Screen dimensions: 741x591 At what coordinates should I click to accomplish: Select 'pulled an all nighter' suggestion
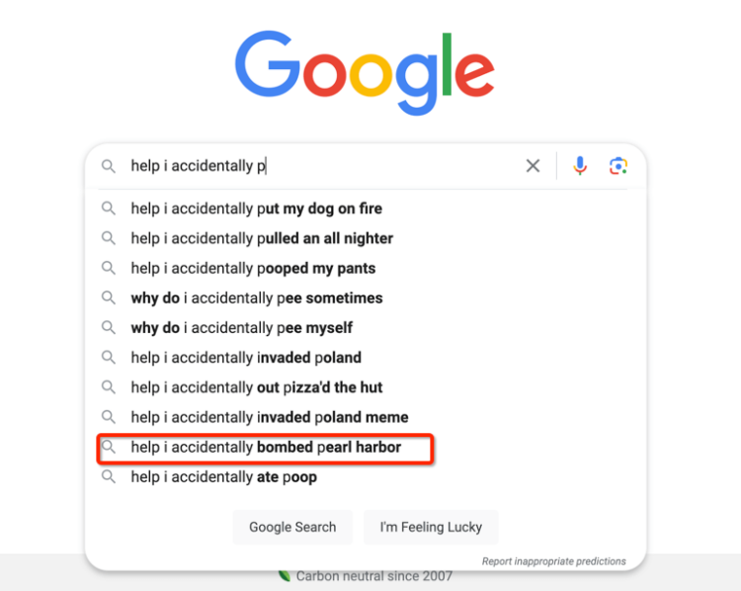262,238
